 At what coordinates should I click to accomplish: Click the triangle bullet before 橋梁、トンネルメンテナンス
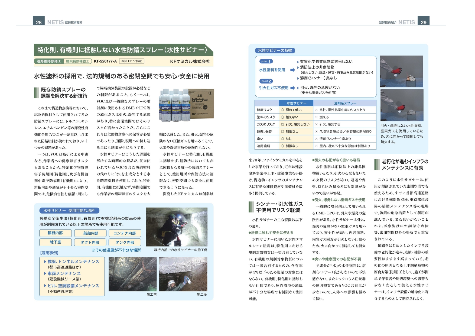[45, 262]
